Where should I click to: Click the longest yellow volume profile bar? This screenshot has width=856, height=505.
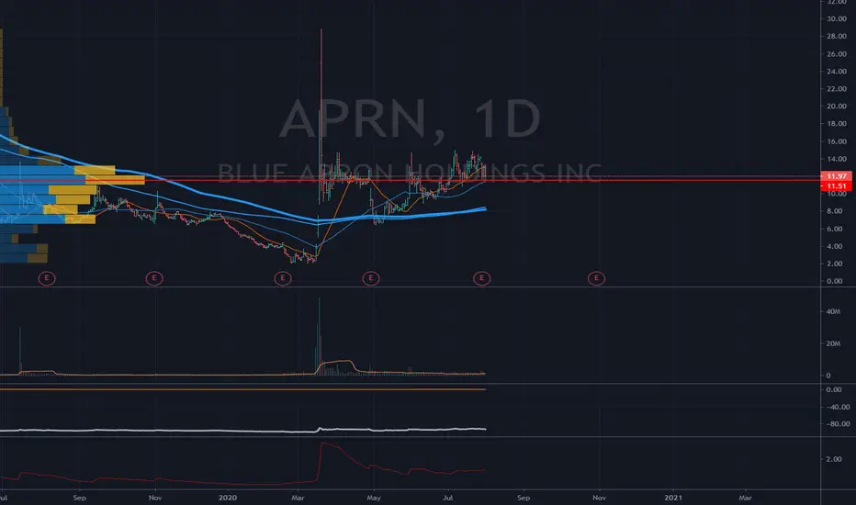pos(115,180)
